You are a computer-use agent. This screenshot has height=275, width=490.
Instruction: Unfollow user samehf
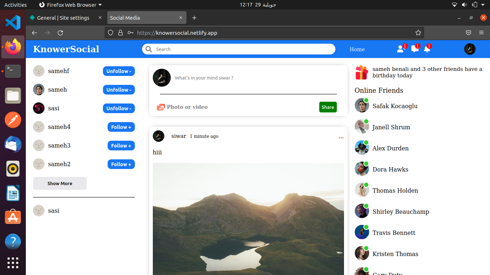pyautogui.click(x=119, y=71)
